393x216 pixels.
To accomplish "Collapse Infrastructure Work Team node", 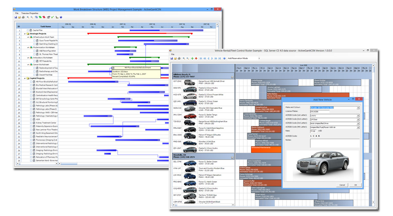I will tap(28, 37).
